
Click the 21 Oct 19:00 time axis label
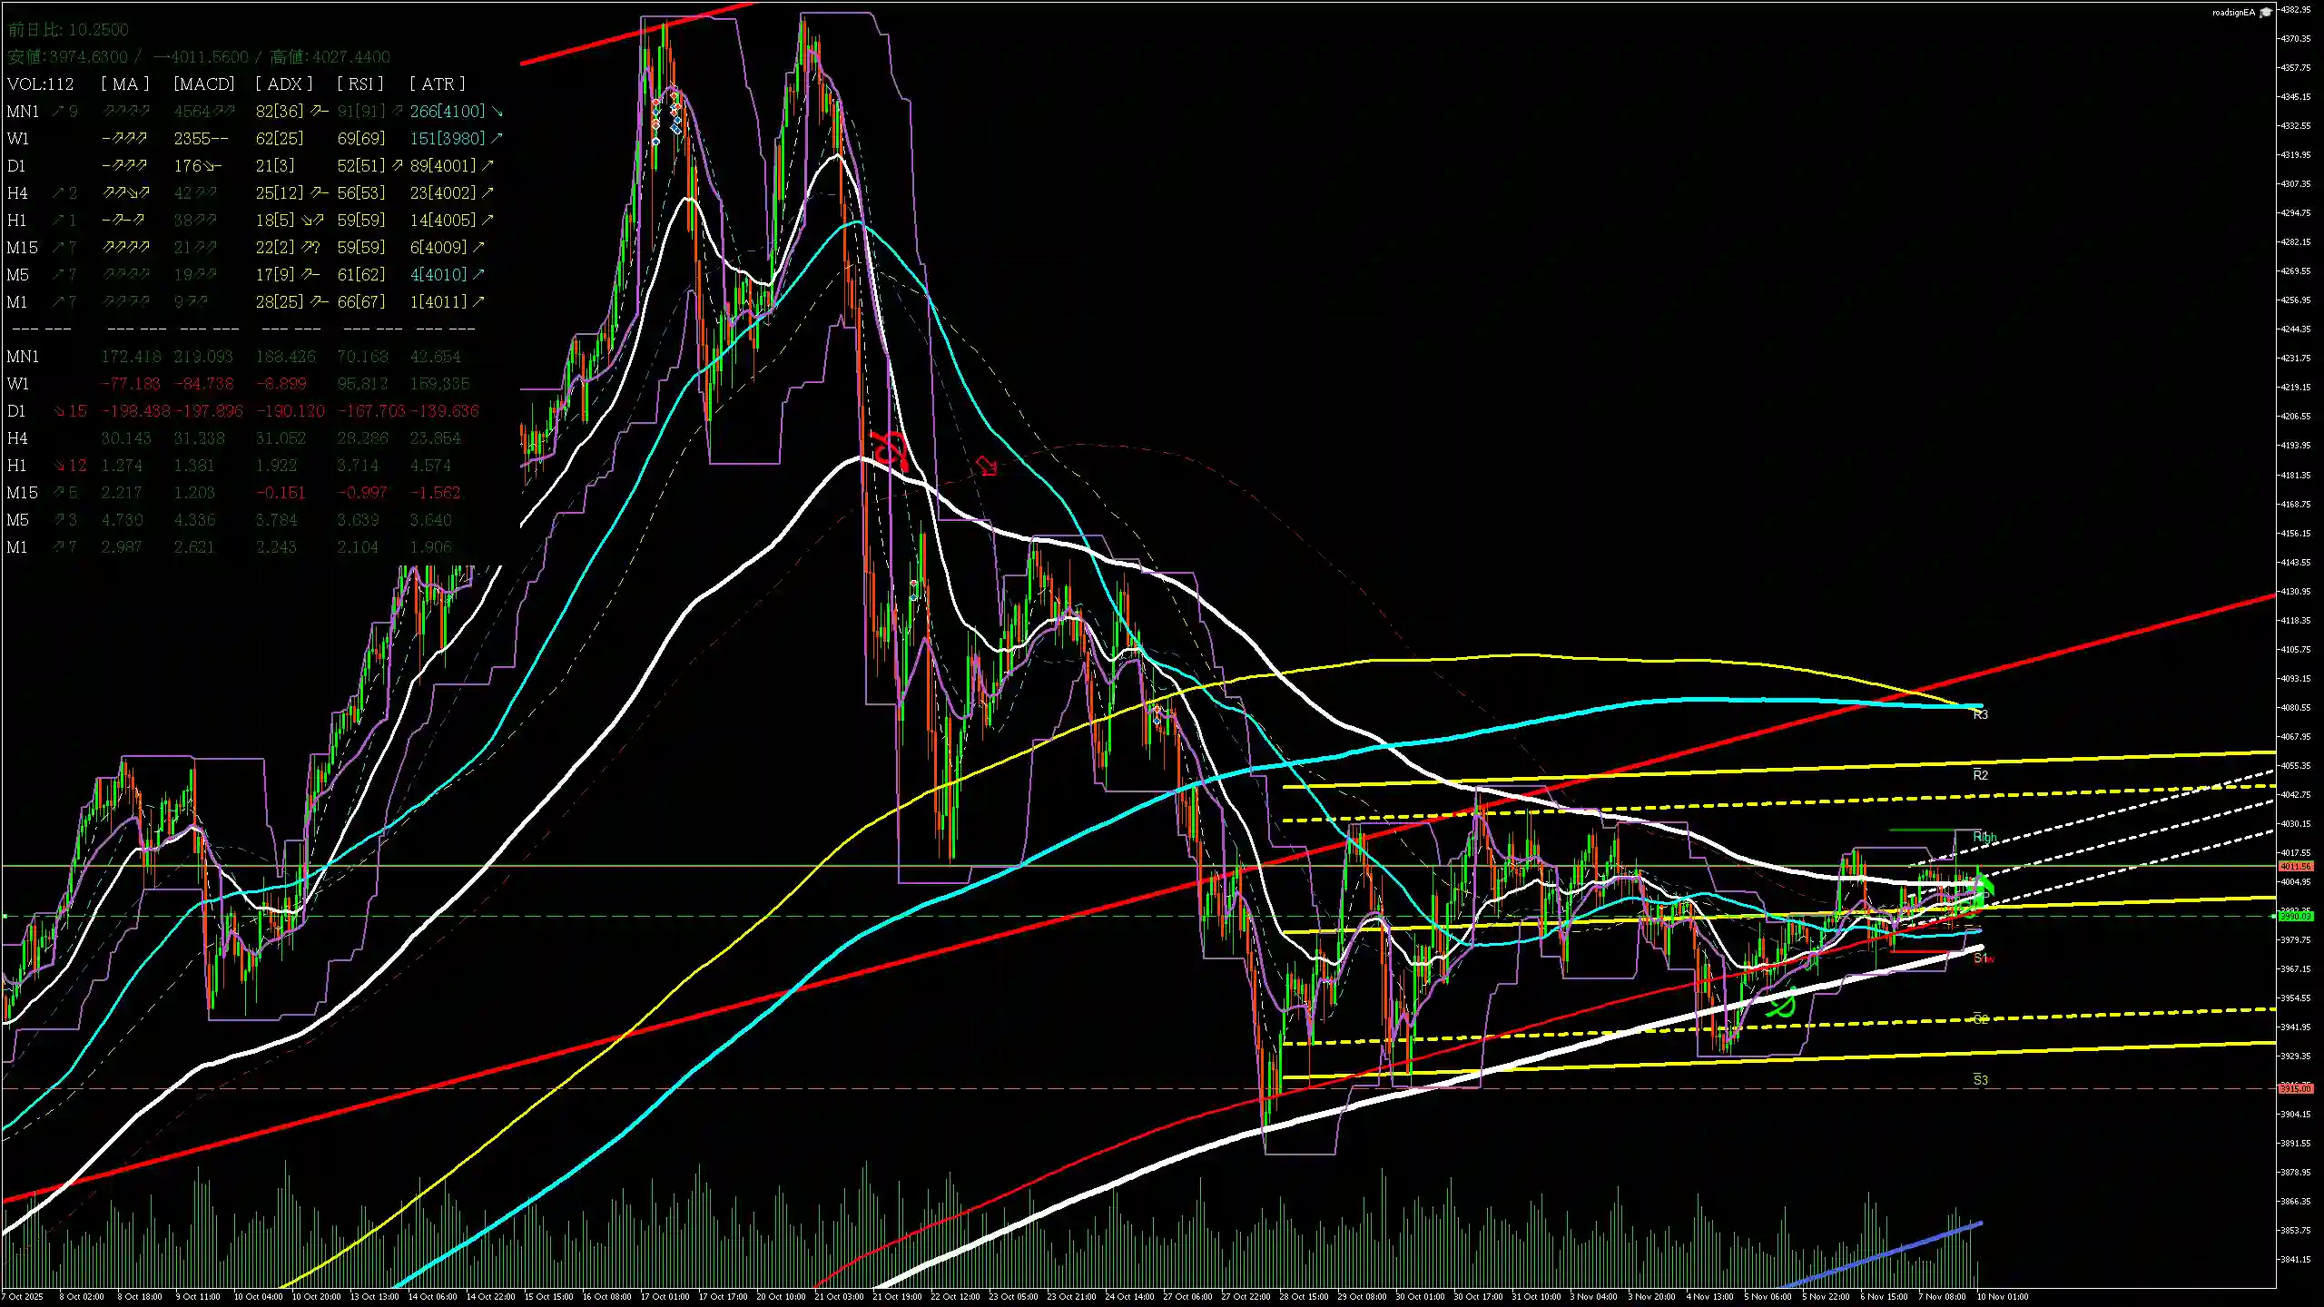pos(898,1296)
